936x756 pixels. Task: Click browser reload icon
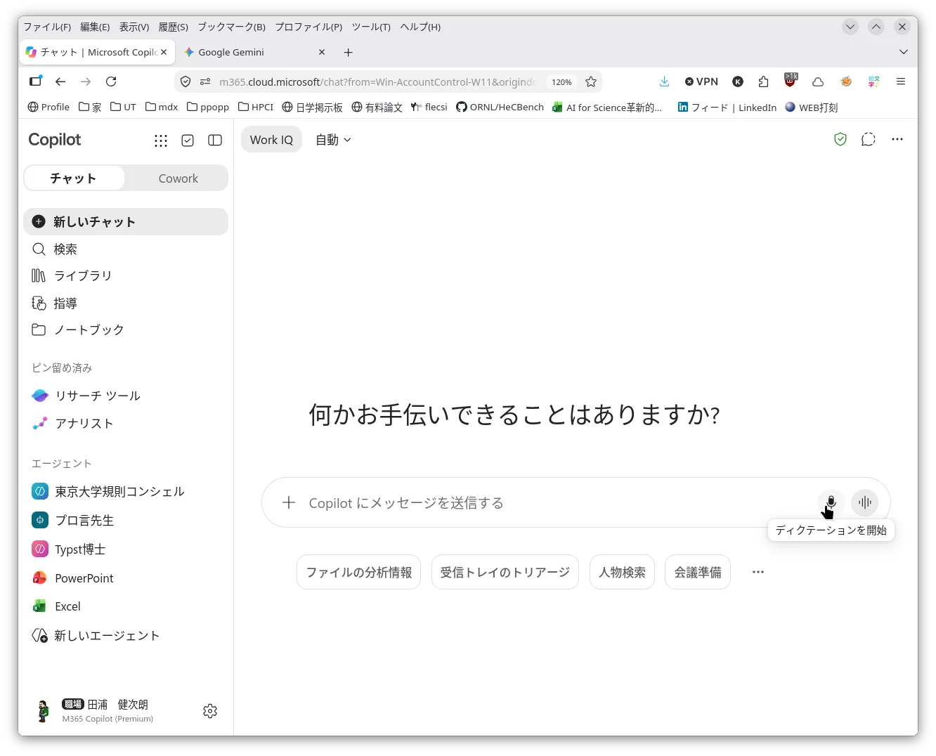coord(111,82)
